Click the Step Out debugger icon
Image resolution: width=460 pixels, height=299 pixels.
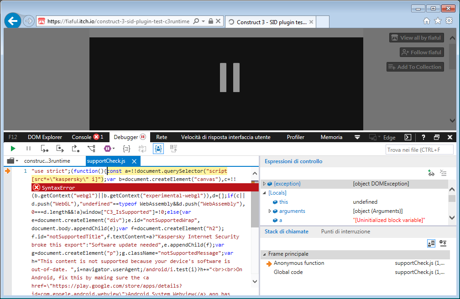(x=75, y=149)
